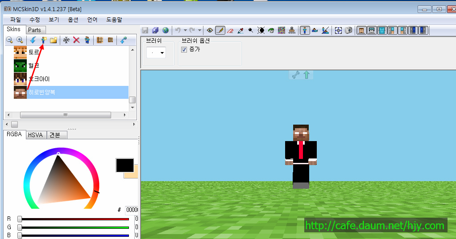Click the black primary color swatch
This screenshot has height=239, width=456.
pos(125,165)
